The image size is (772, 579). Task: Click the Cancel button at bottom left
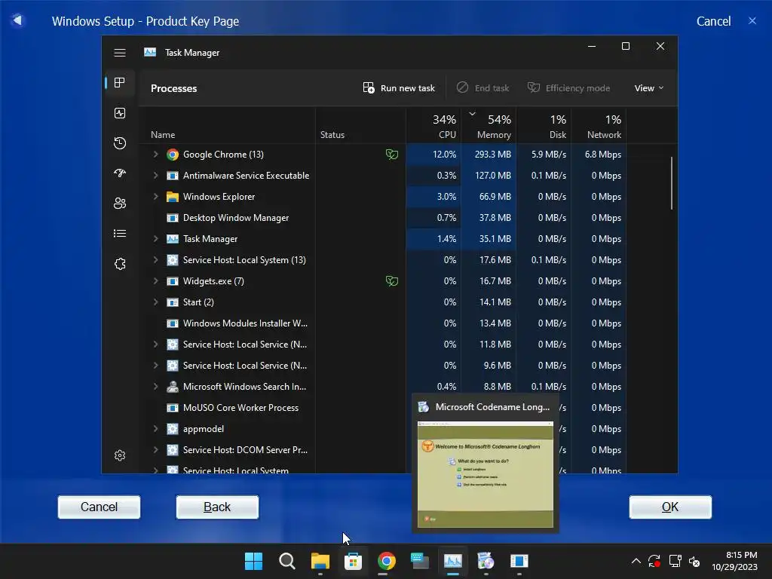(99, 507)
